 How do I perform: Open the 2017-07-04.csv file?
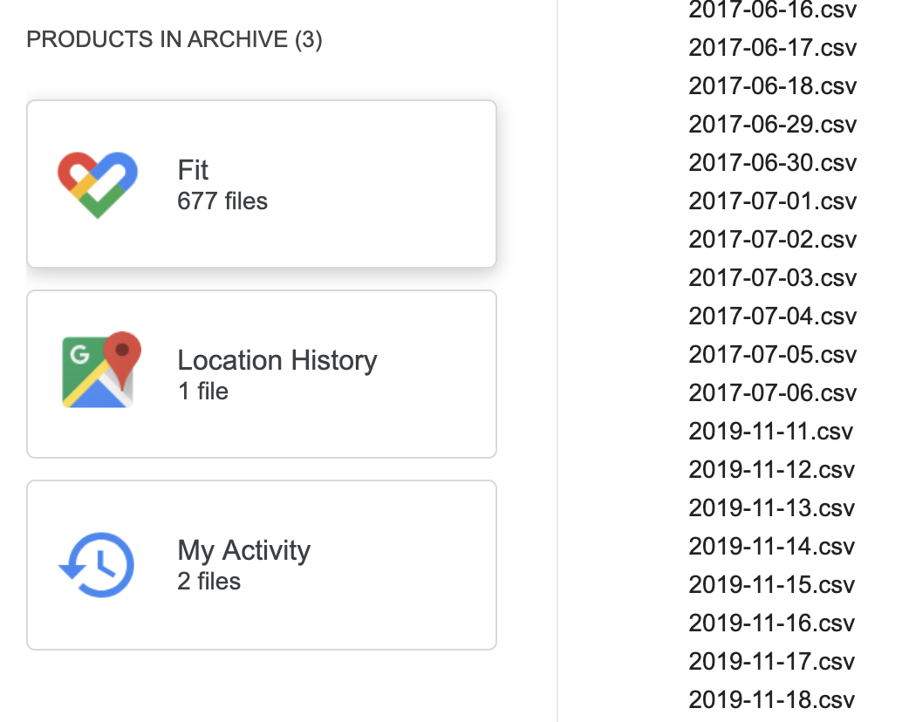(772, 316)
